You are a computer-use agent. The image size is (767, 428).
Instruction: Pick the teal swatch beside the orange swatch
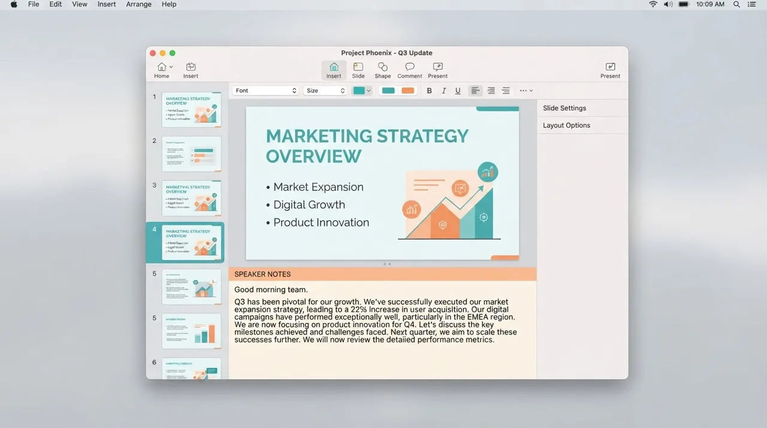coord(388,91)
